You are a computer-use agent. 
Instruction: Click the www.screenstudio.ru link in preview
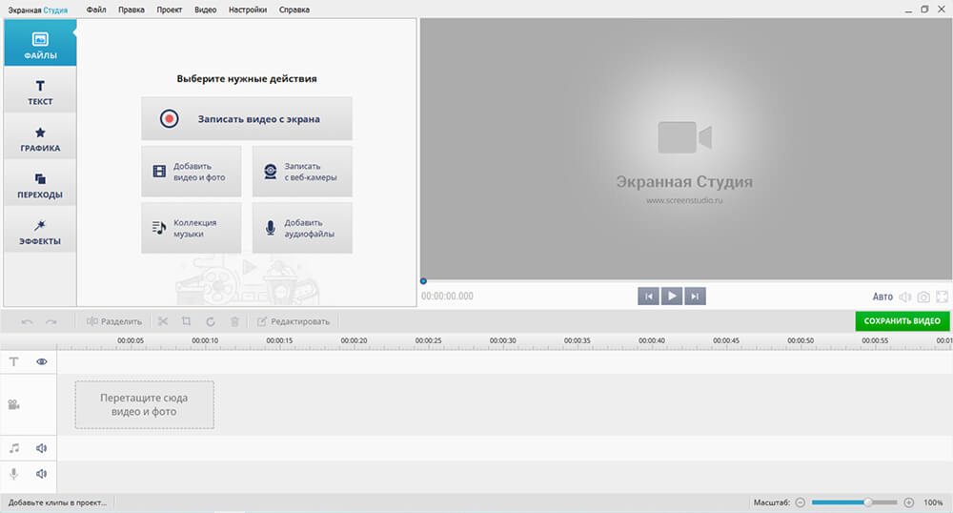click(684, 200)
